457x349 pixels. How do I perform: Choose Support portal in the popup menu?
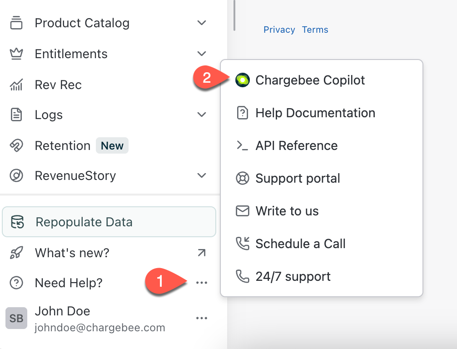coord(298,178)
